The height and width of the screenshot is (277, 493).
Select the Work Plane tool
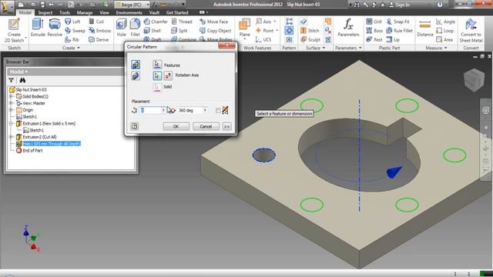[x=244, y=28]
